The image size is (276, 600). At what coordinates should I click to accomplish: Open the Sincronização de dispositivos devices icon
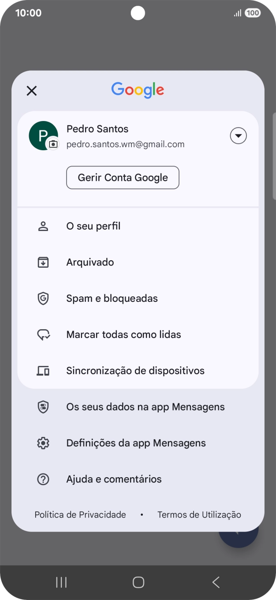[x=43, y=370]
